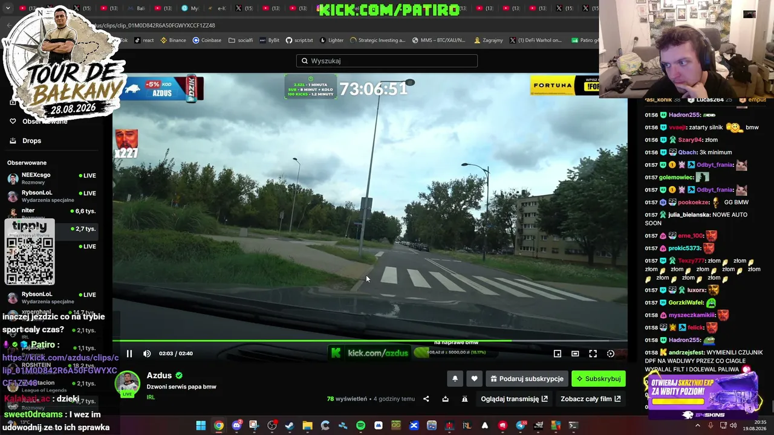The height and width of the screenshot is (435, 774).
Task: Switch the player to theater mode
Action: [575, 353]
